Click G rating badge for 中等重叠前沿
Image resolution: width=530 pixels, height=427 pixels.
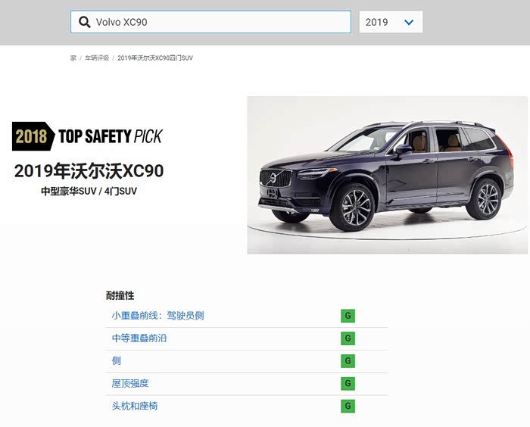(x=348, y=338)
